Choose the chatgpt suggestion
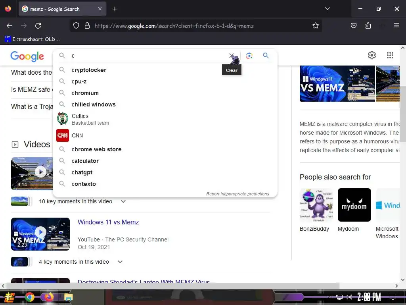The height and width of the screenshot is (305, 406). (165, 172)
